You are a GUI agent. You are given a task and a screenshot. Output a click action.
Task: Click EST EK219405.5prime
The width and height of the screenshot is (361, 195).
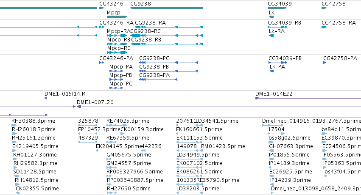tap(36, 146)
